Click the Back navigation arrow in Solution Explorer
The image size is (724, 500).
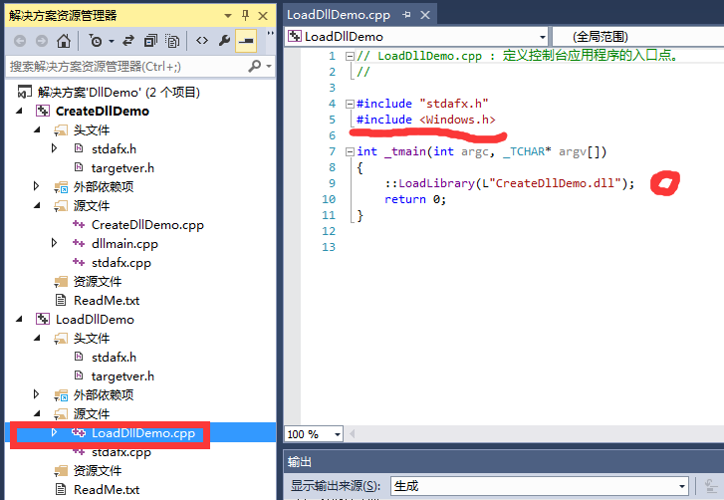pos(20,41)
